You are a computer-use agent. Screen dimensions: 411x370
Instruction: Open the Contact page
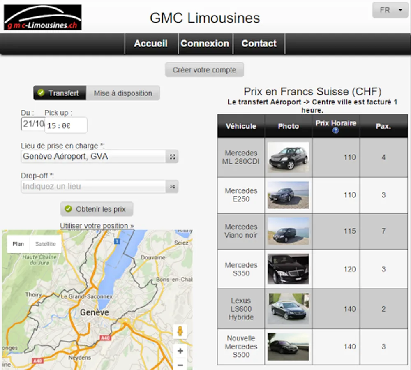click(x=259, y=44)
